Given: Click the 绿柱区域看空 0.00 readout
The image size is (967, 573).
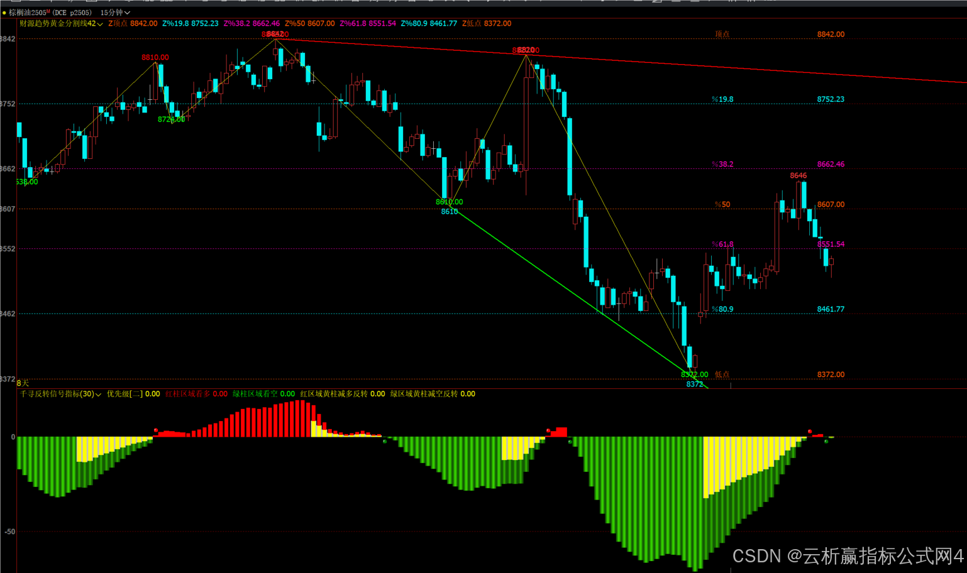Looking at the screenshot, I should point(263,394).
